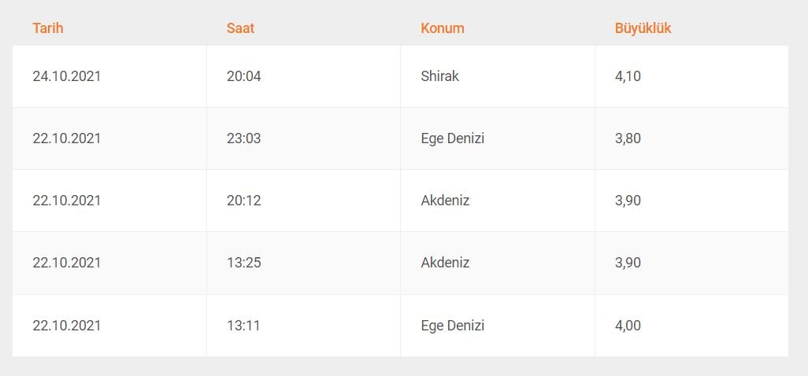The image size is (808, 376).
Task: Click the magnitude value 3,80
Action: (x=628, y=138)
